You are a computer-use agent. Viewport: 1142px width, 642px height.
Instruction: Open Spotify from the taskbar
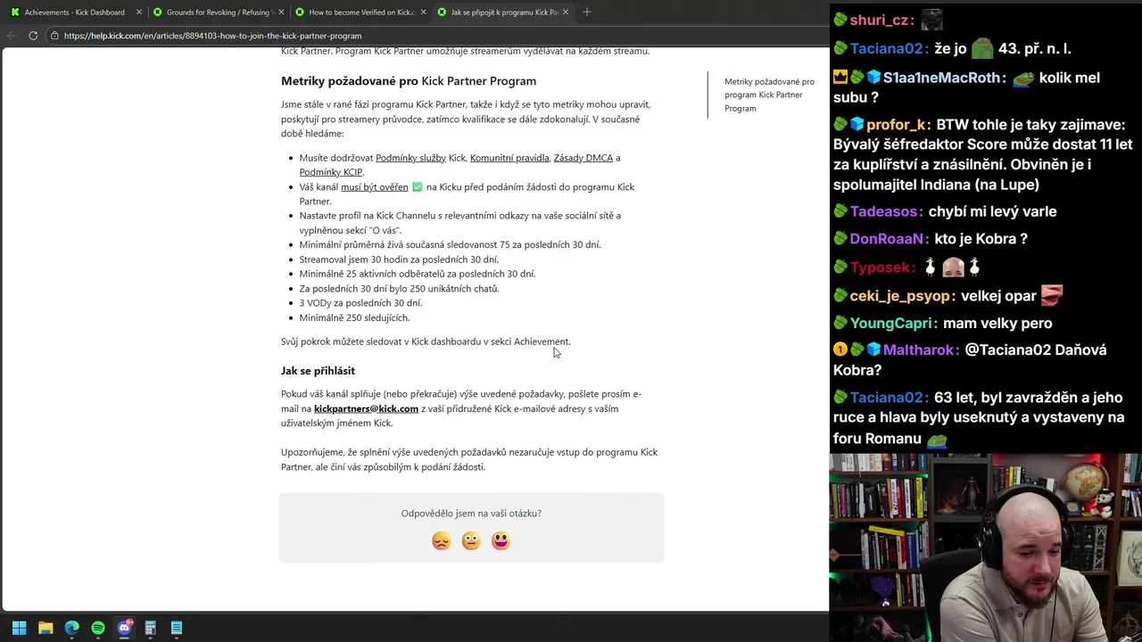tap(98, 628)
